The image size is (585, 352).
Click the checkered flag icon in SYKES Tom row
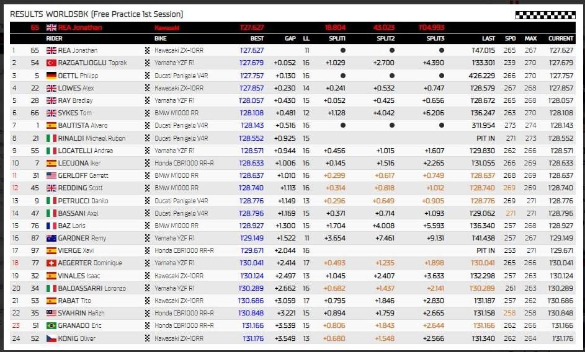(x=148, y=113)
